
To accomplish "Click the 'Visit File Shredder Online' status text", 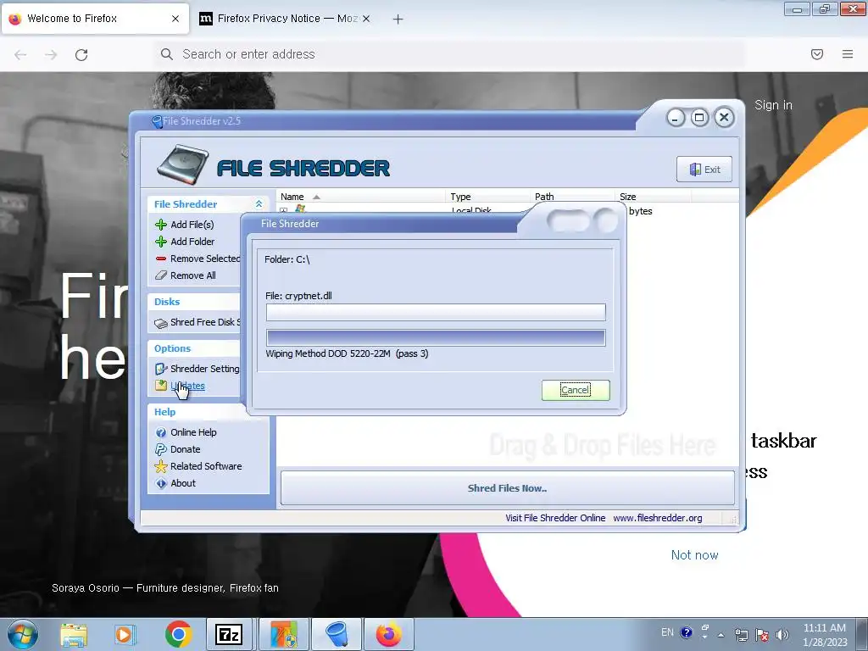I will 555,518.
